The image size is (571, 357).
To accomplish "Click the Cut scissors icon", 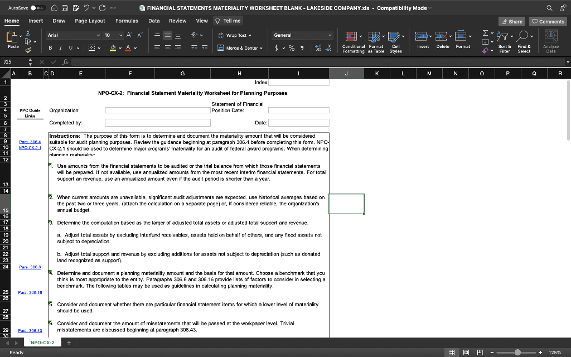I will click(x=28, y=33).
